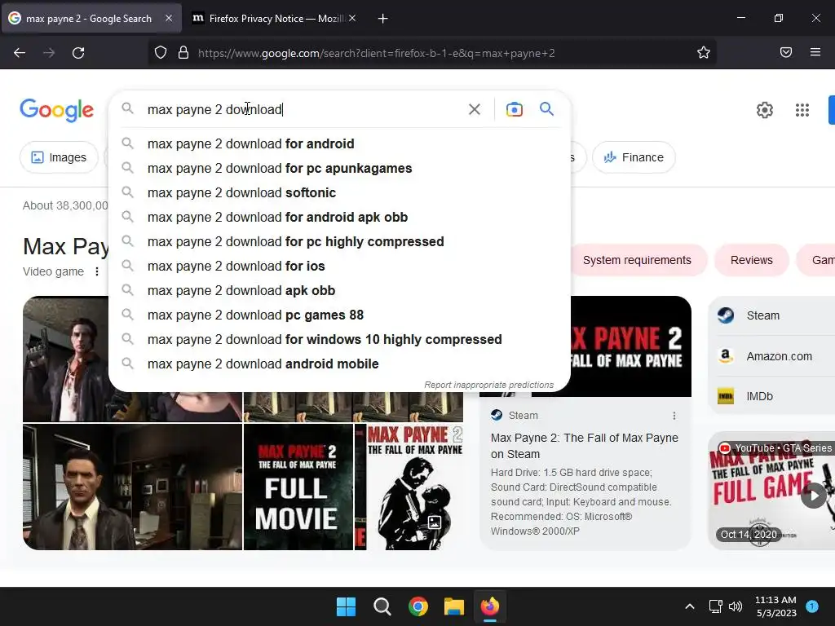This screenshot has width=835, height=626.
Task: Choose suggestion 'for pc highly compressed'
Action: [339, 241]
